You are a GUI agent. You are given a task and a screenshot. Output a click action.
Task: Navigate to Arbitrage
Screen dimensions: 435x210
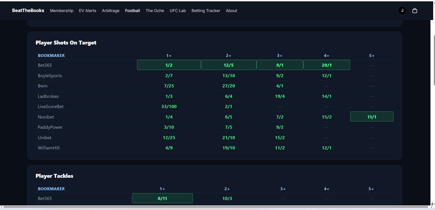[111, 10]
